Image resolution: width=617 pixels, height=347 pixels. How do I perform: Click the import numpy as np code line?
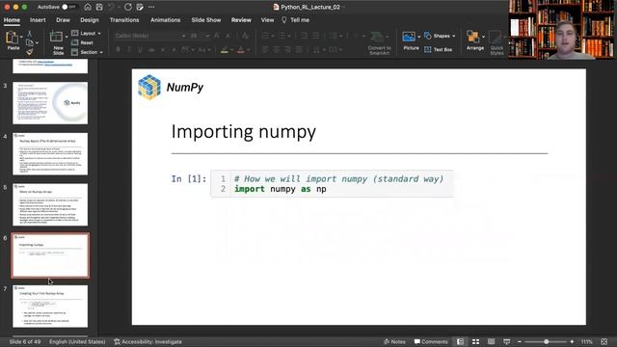(281, 189)
